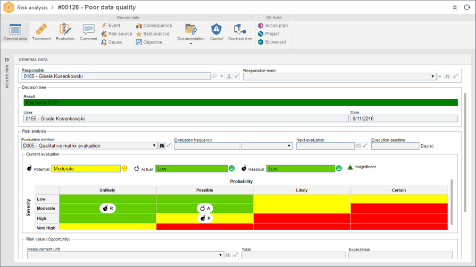Click the Certain probability column header
The image size is (476, 267).
pos(399,190)
